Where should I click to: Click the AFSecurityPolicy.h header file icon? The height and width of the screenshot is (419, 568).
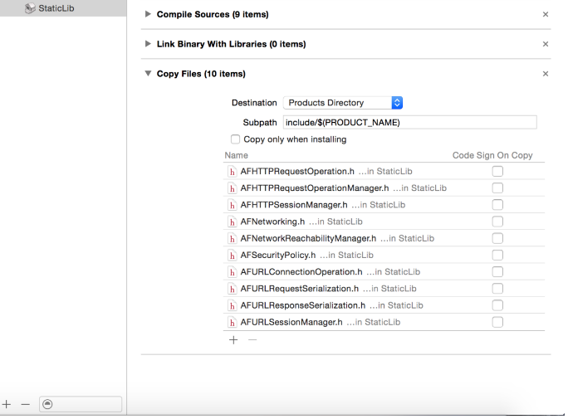click(233, 255)
